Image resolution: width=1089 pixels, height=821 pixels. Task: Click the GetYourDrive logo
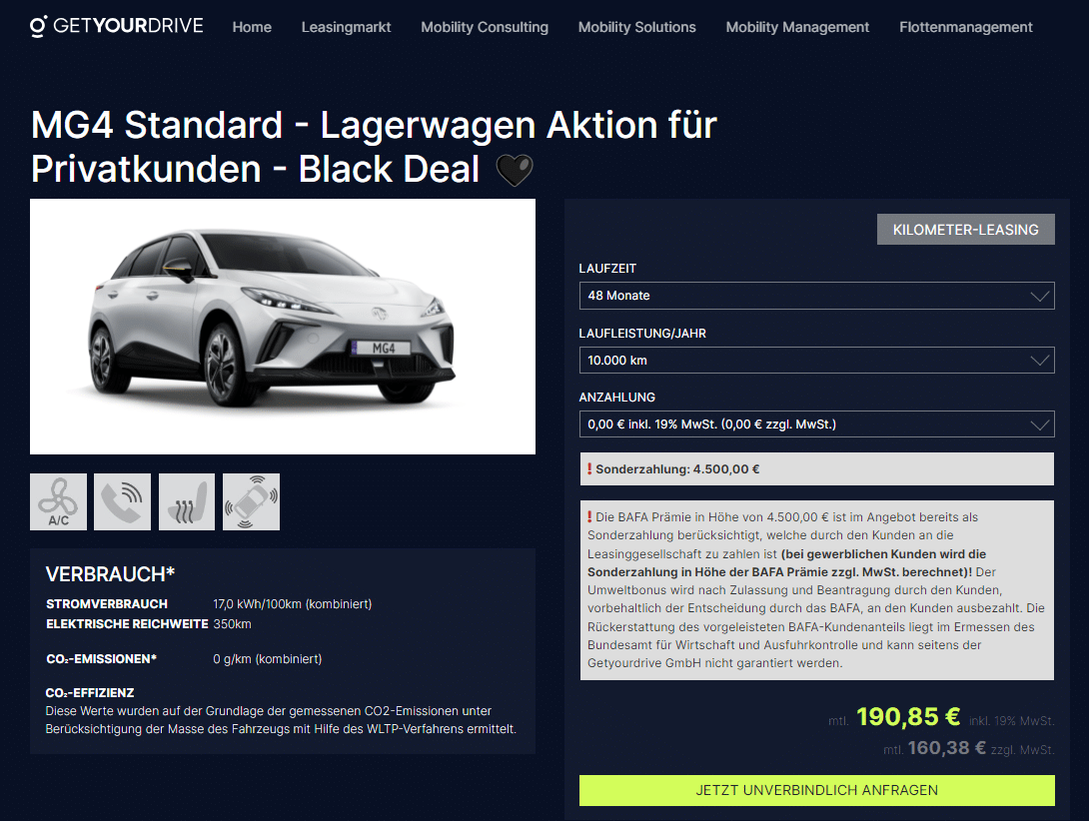117,26
